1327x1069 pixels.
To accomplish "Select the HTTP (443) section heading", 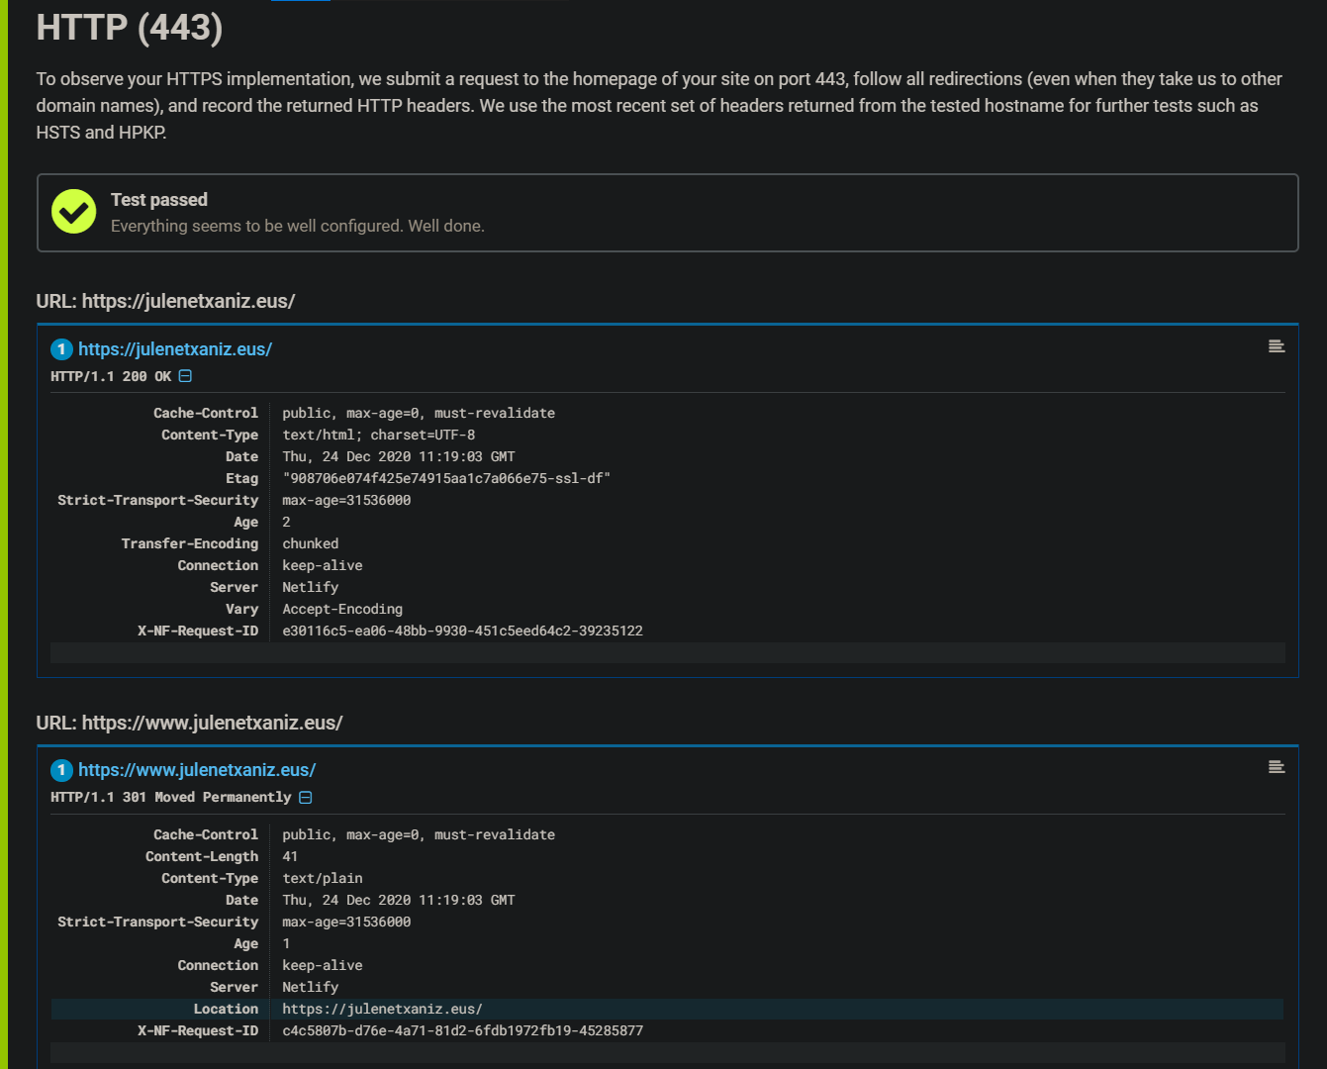I will tap(129, 28).
